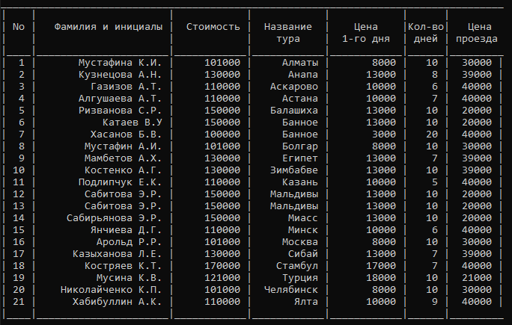Select the name "Алгушаева А.Т."

[121, 99]
